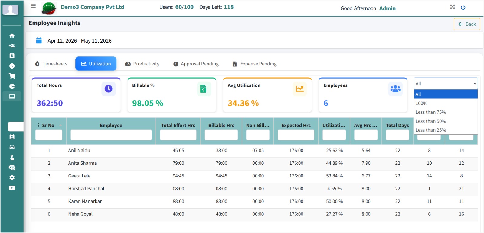Focus the Employee filter field

click(111, 135)
